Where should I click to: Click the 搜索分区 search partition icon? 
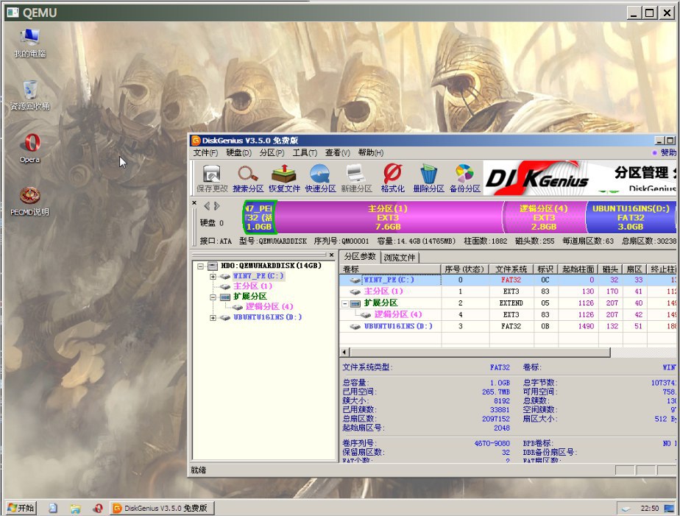click(x=248, y=178)
